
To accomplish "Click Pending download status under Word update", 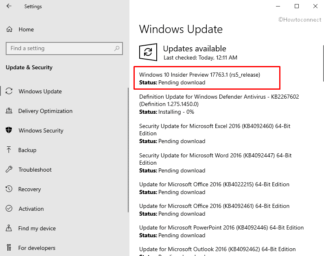I will pos(172,170).
